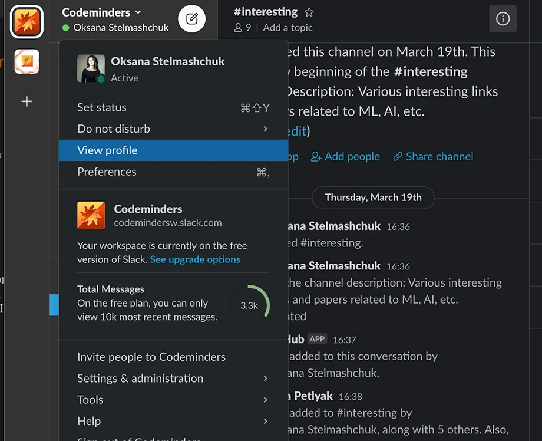The image size is (542, 441).
Task: Select the Codeminders workspace icon in the sidebar
Action: 27,22
